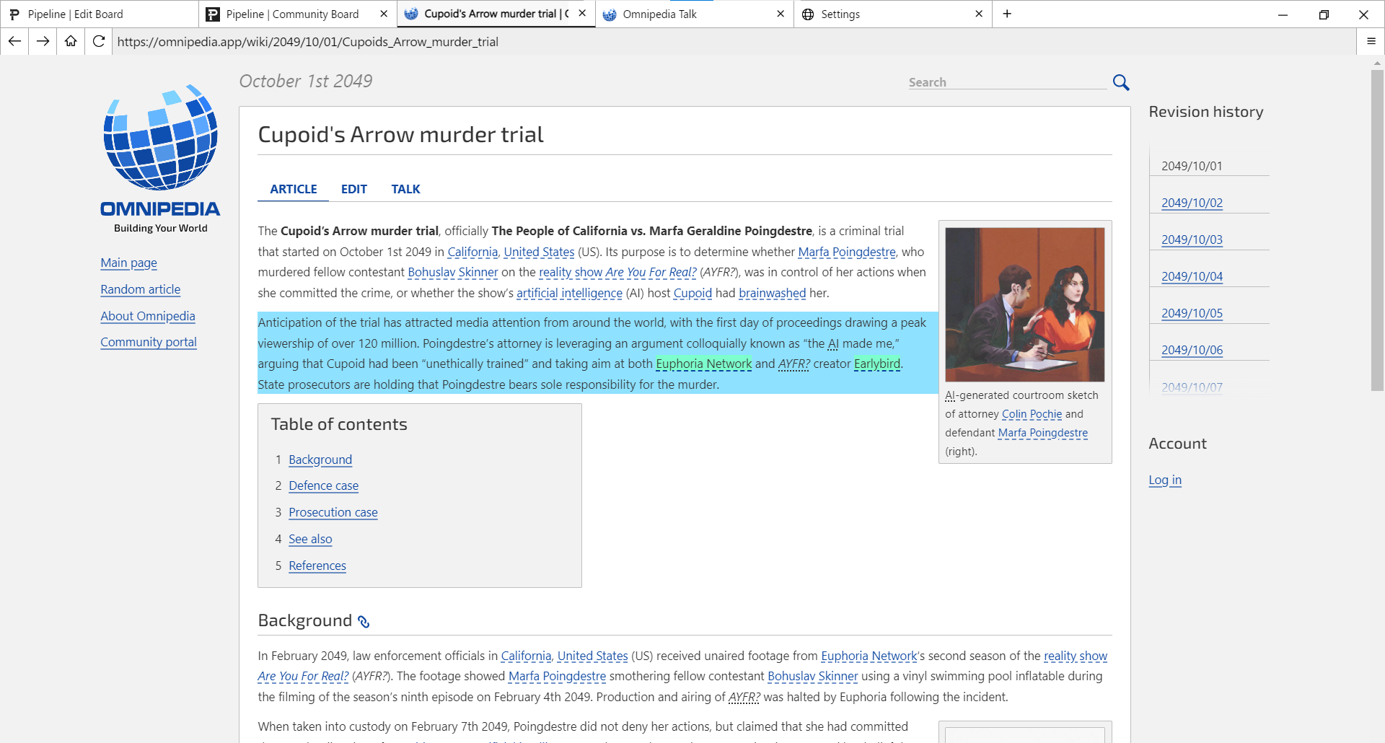The image size is (1385, 743).
Task: Switch to the TALK tab
Action: 405,189
